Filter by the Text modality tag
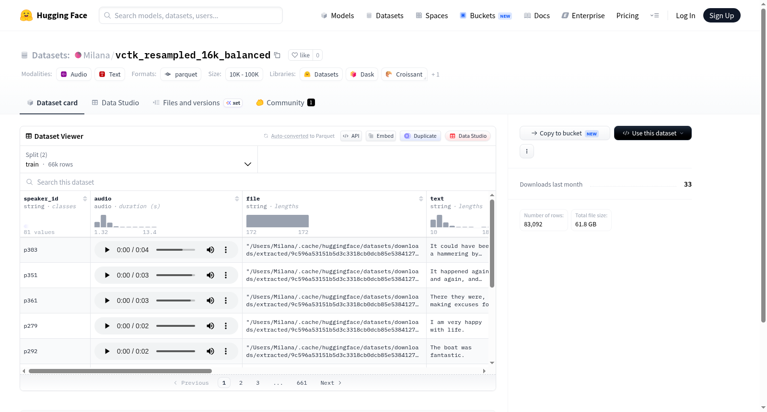This screenshot has height=412, width=767. click(x=110, y=74)
